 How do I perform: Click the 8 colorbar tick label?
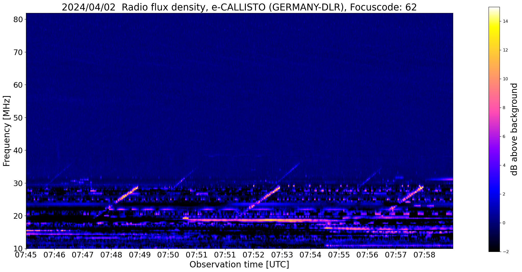(x=503, y=108)
